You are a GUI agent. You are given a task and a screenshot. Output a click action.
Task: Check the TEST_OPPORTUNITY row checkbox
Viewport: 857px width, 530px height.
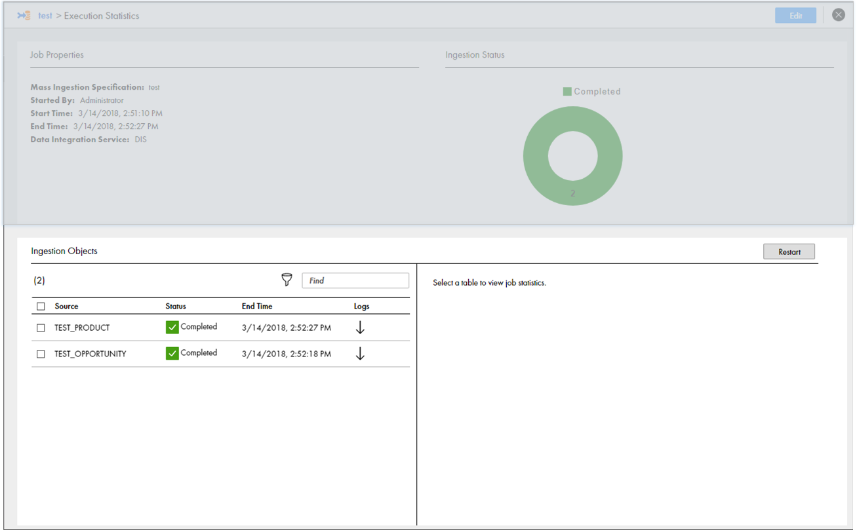[41, 354]
